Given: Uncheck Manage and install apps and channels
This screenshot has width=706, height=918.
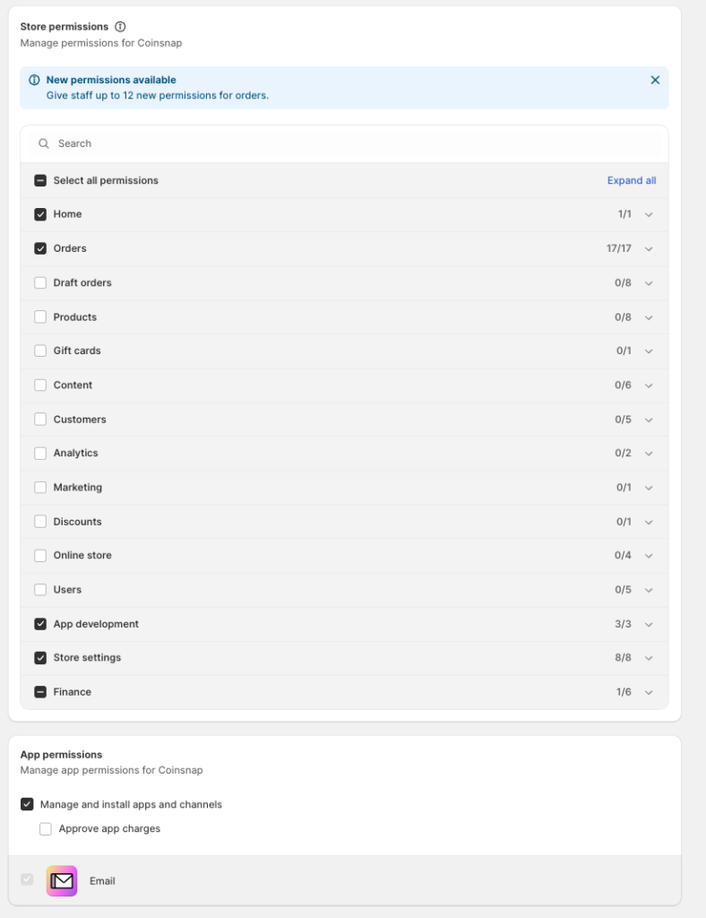Looking at the screenshot, I should pyautogui.click(x=27, y=804).
